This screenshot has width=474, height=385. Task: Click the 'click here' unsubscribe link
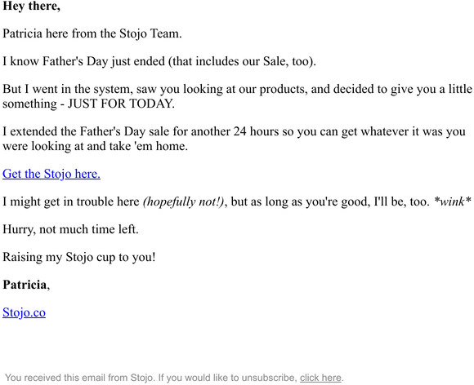coord(320,378)
